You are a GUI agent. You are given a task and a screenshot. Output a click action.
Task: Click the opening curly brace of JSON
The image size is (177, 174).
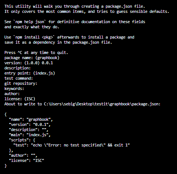(5, 115)
